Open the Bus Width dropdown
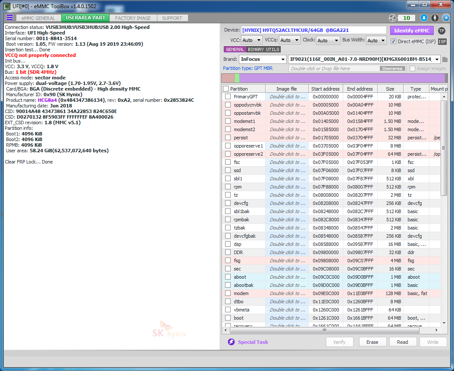The height and width of the screenshot is (371, 454). click(376, 40)
